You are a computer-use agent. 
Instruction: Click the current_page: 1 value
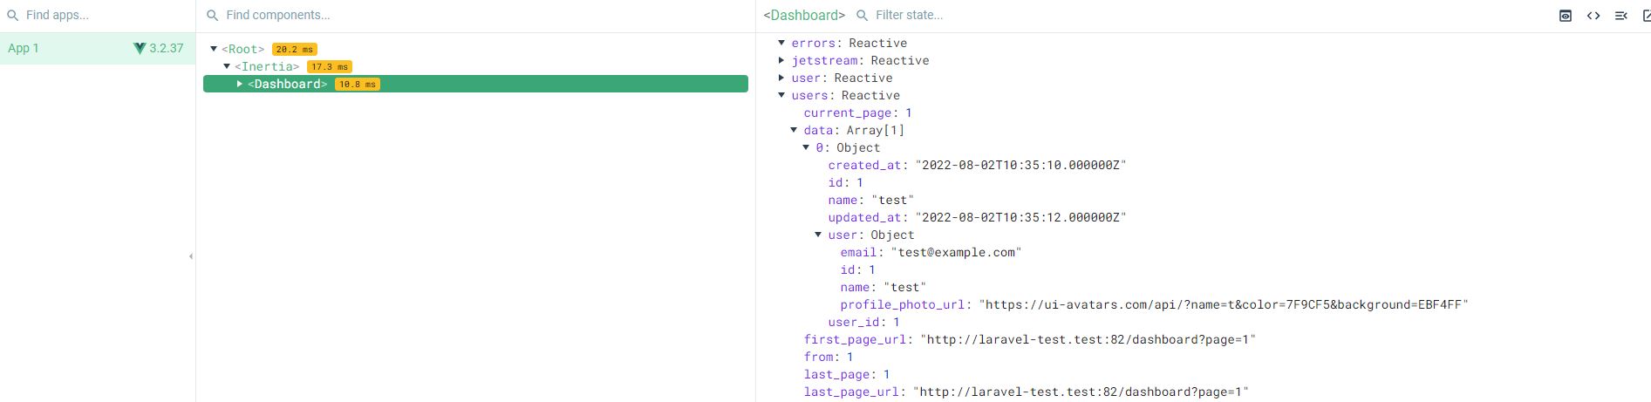click(x=909, y=112)
